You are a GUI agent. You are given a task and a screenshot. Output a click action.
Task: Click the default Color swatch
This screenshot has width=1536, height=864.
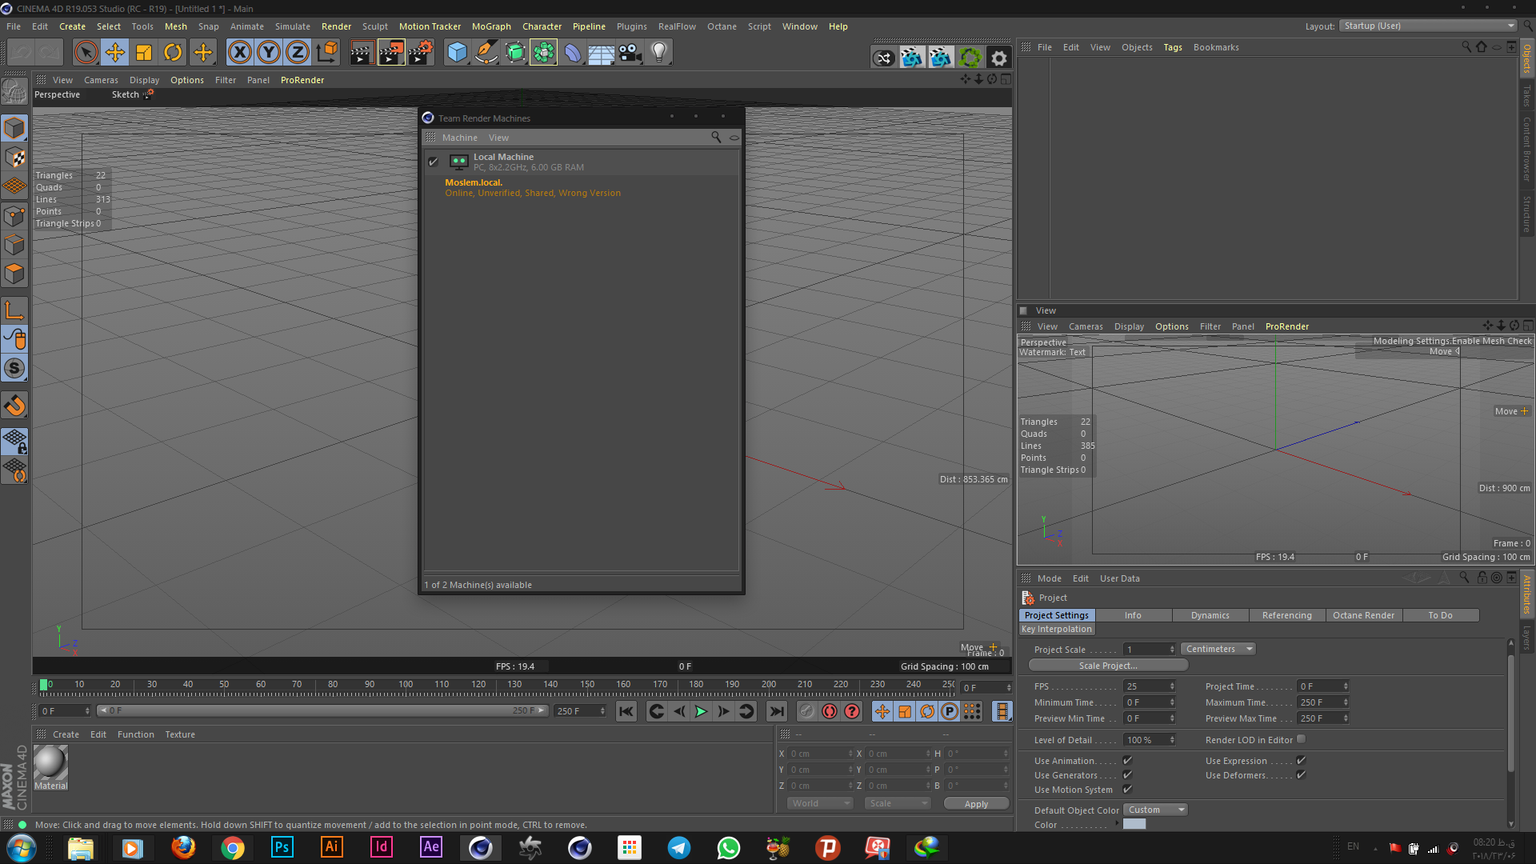pyautogui.click(x=1134, y=824)
